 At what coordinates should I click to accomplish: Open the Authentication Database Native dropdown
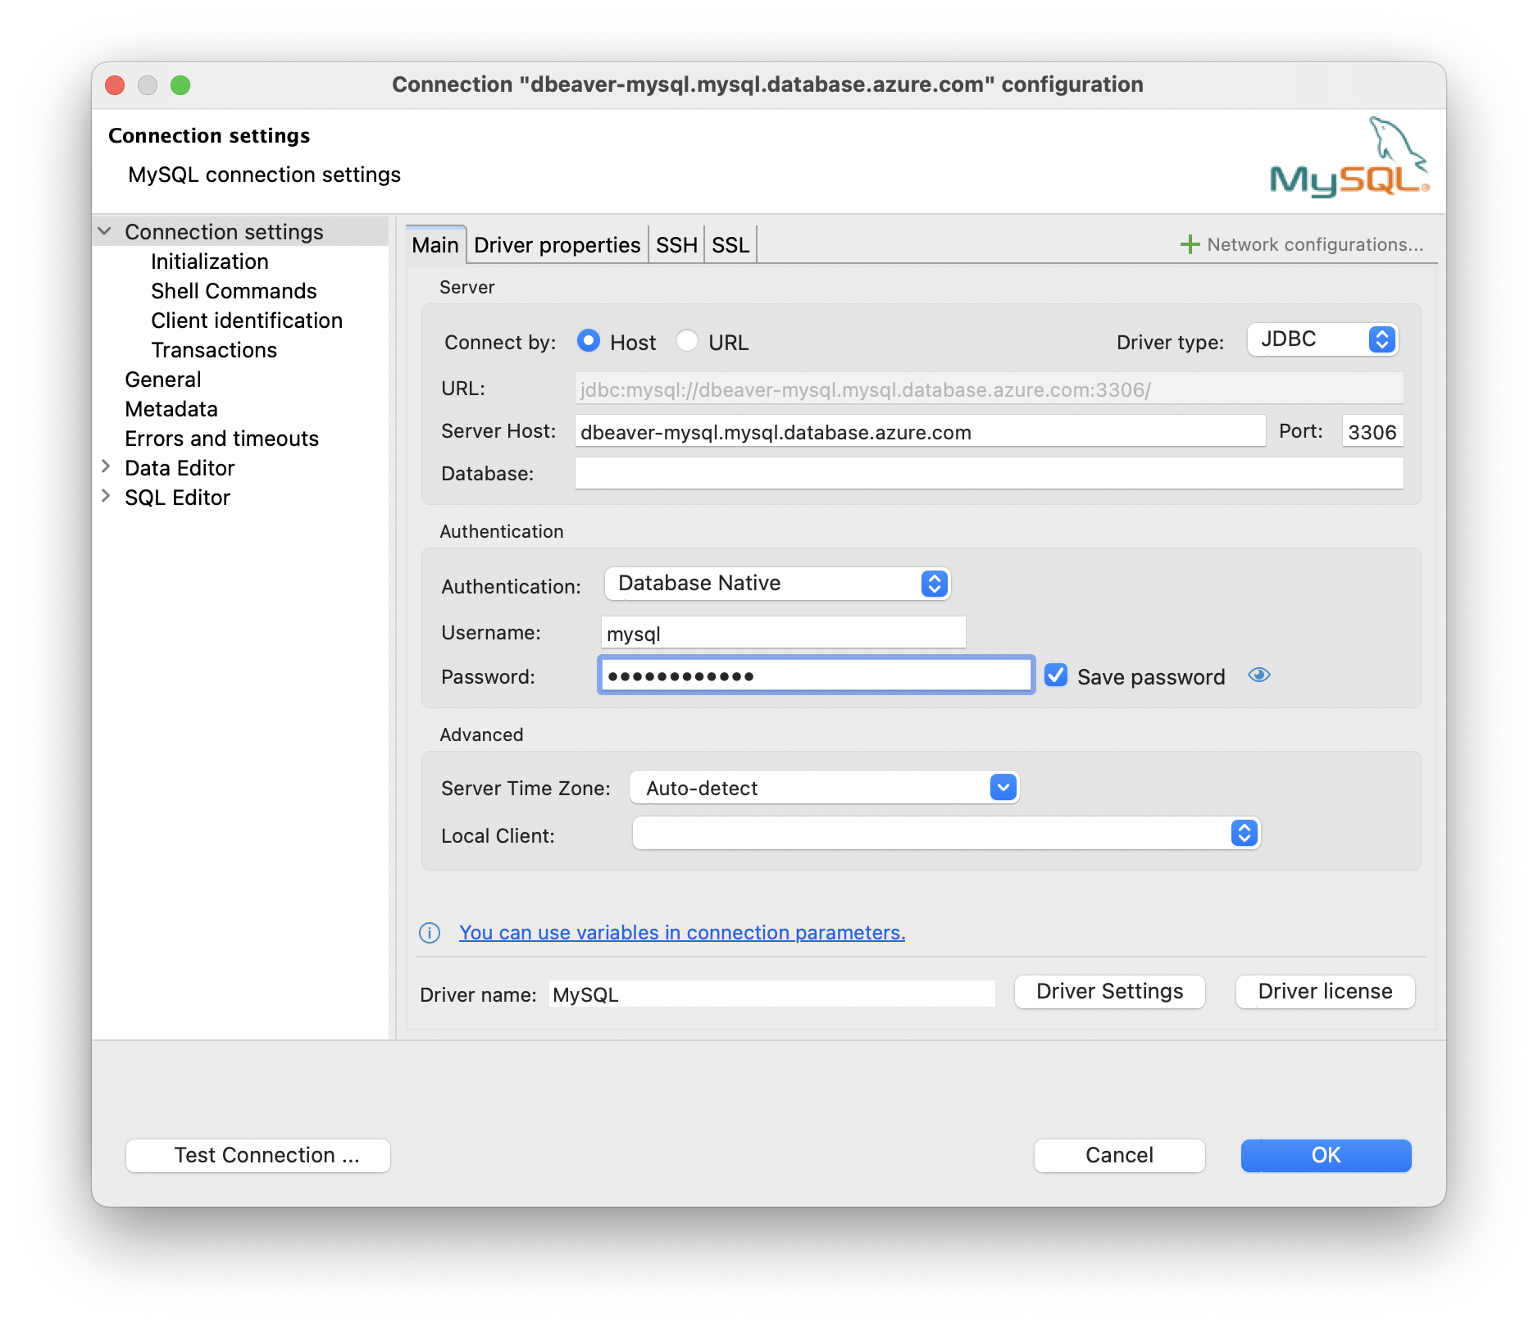coord(776,584)
